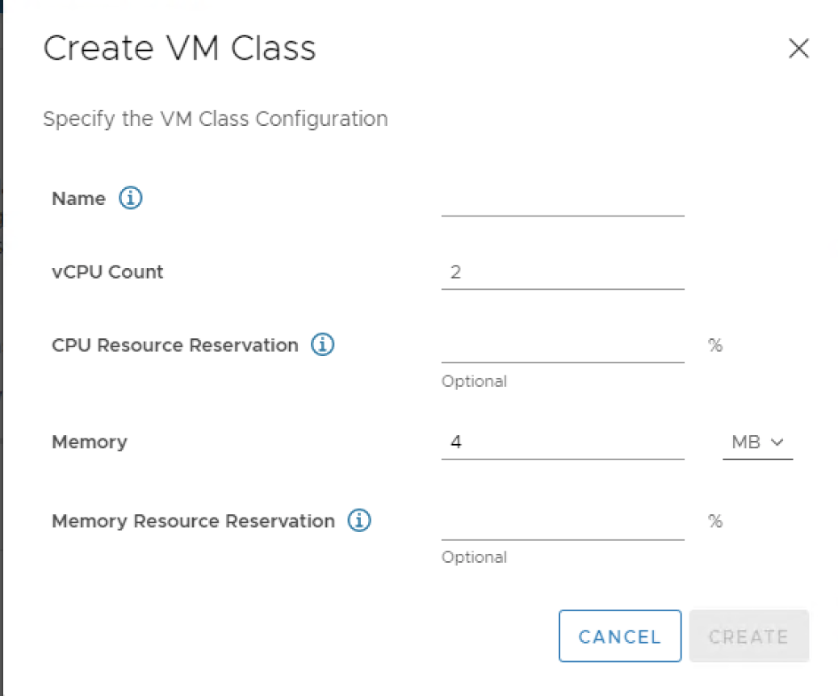Click the Create VM Class dialog title
The height and width of the screenshot is (696, 838).
[179, 48]
